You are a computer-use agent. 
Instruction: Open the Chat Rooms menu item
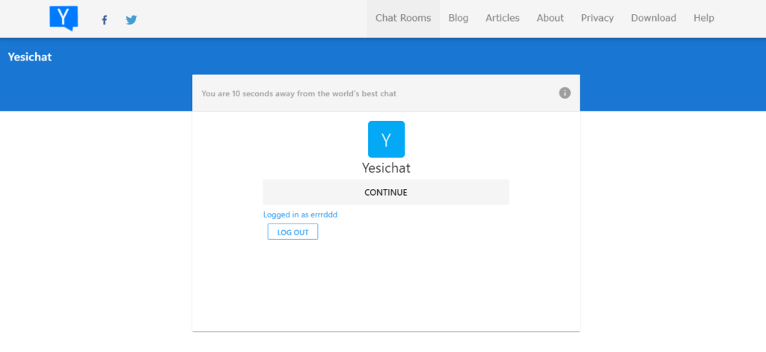coord(403,18)
